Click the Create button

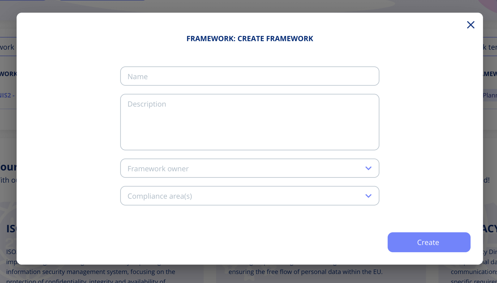coord(429,242)
